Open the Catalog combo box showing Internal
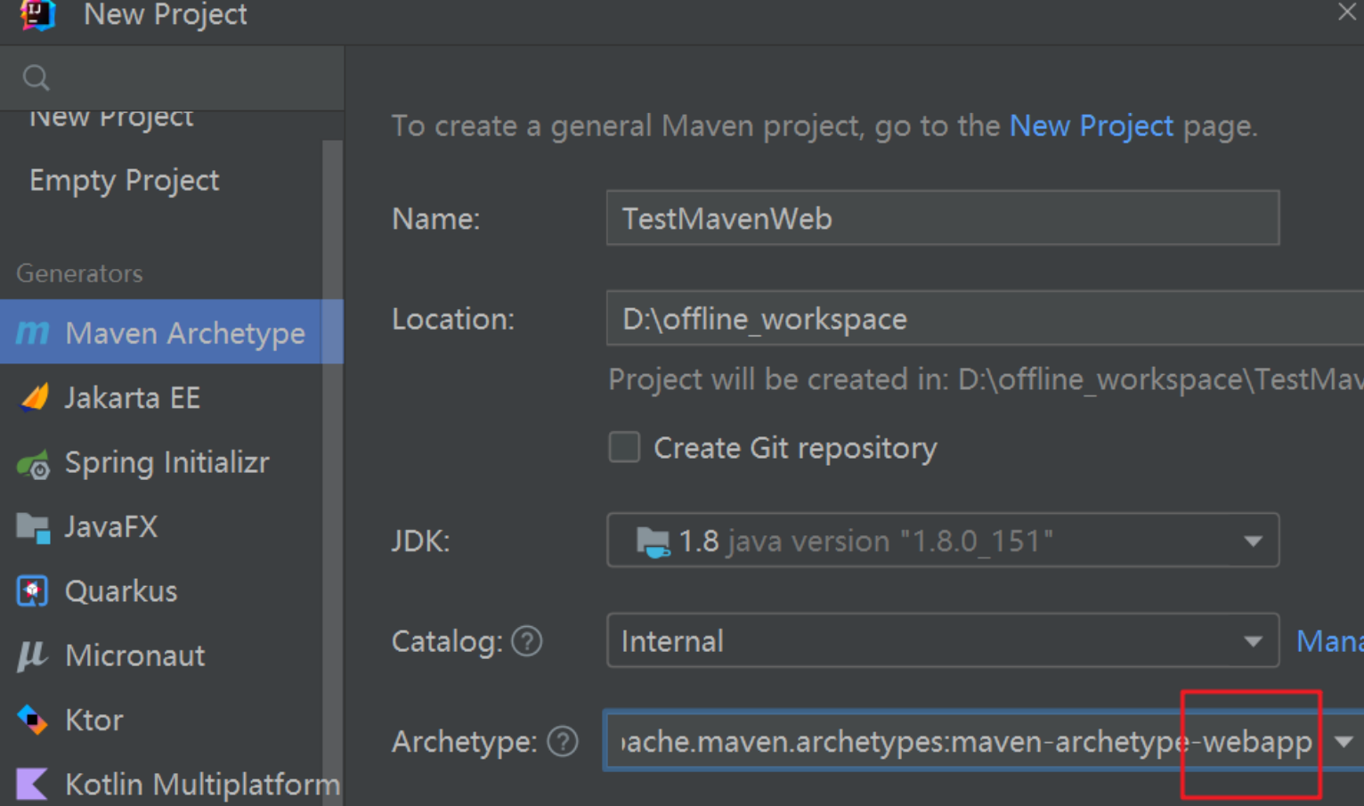The image size is (1364, 806). pyautogui.click(x=943, y=640)
